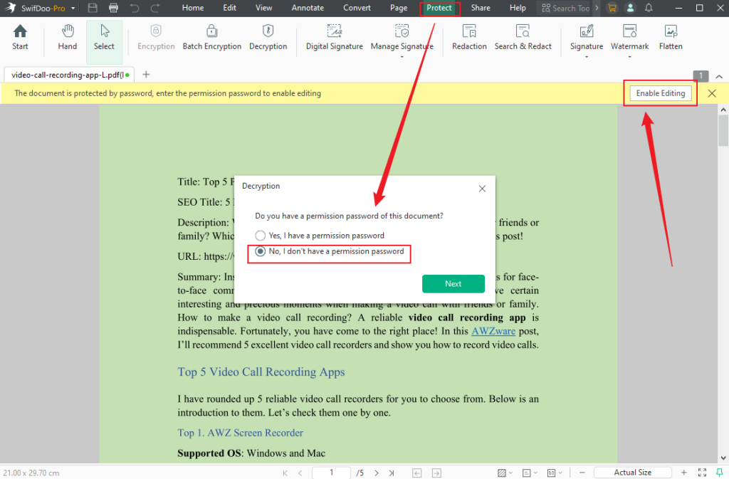Select the Redaction tool
The height and width of the screenshot is (479, 729).
pos(469,36)
